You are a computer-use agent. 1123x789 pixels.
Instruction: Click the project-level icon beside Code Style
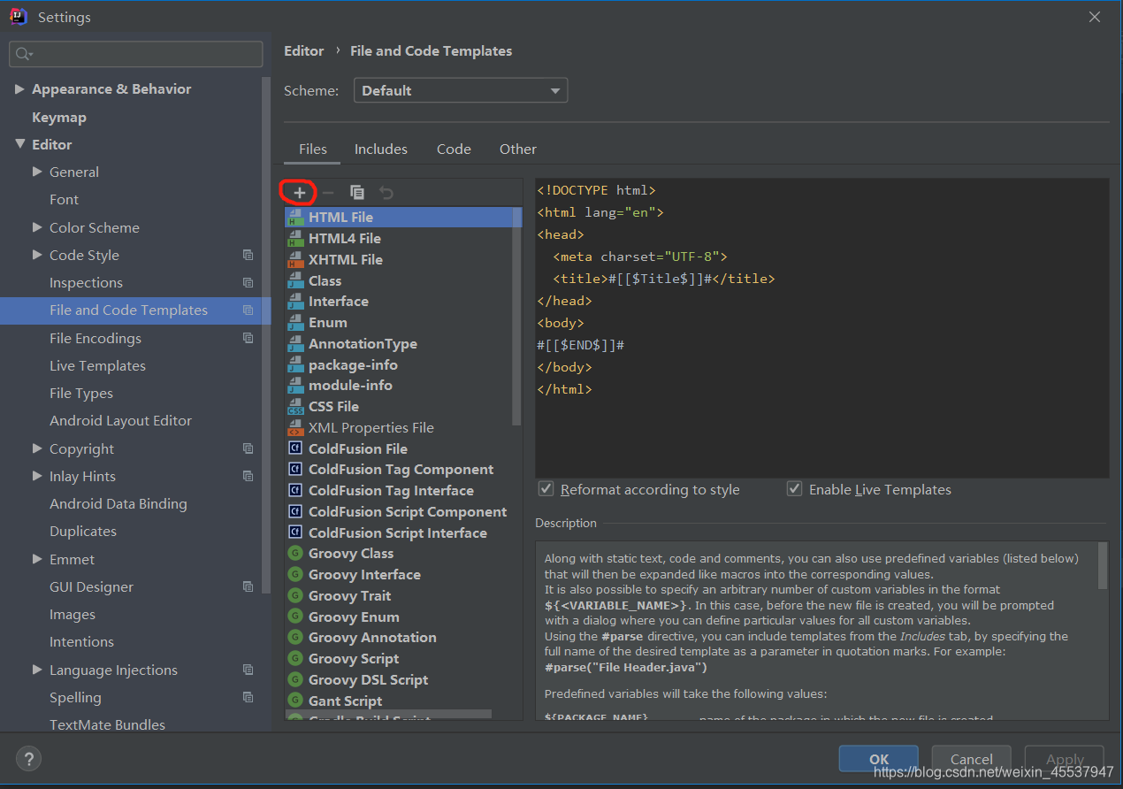[x=248, y=255]
